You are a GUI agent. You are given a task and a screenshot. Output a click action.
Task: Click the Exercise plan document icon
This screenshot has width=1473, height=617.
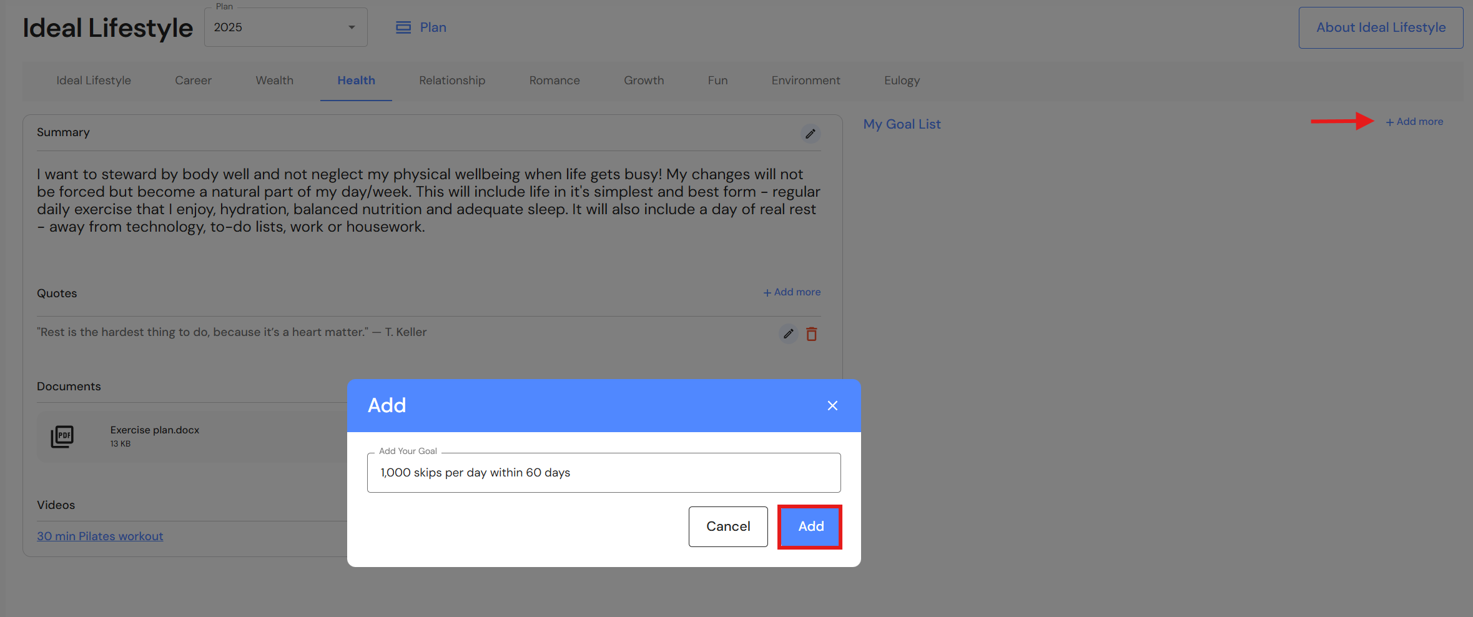tap(62, 437)
